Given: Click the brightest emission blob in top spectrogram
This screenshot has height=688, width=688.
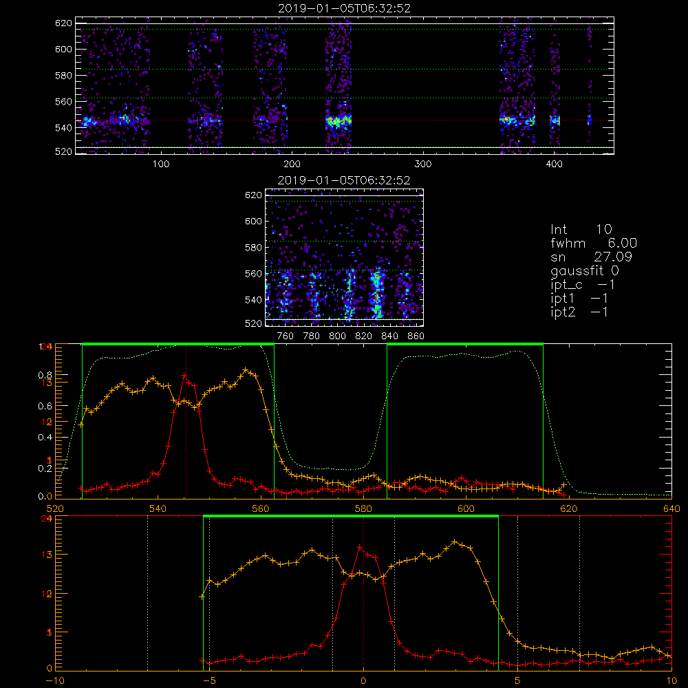Looking at the screenshot, I should click(x=338, y=120).
